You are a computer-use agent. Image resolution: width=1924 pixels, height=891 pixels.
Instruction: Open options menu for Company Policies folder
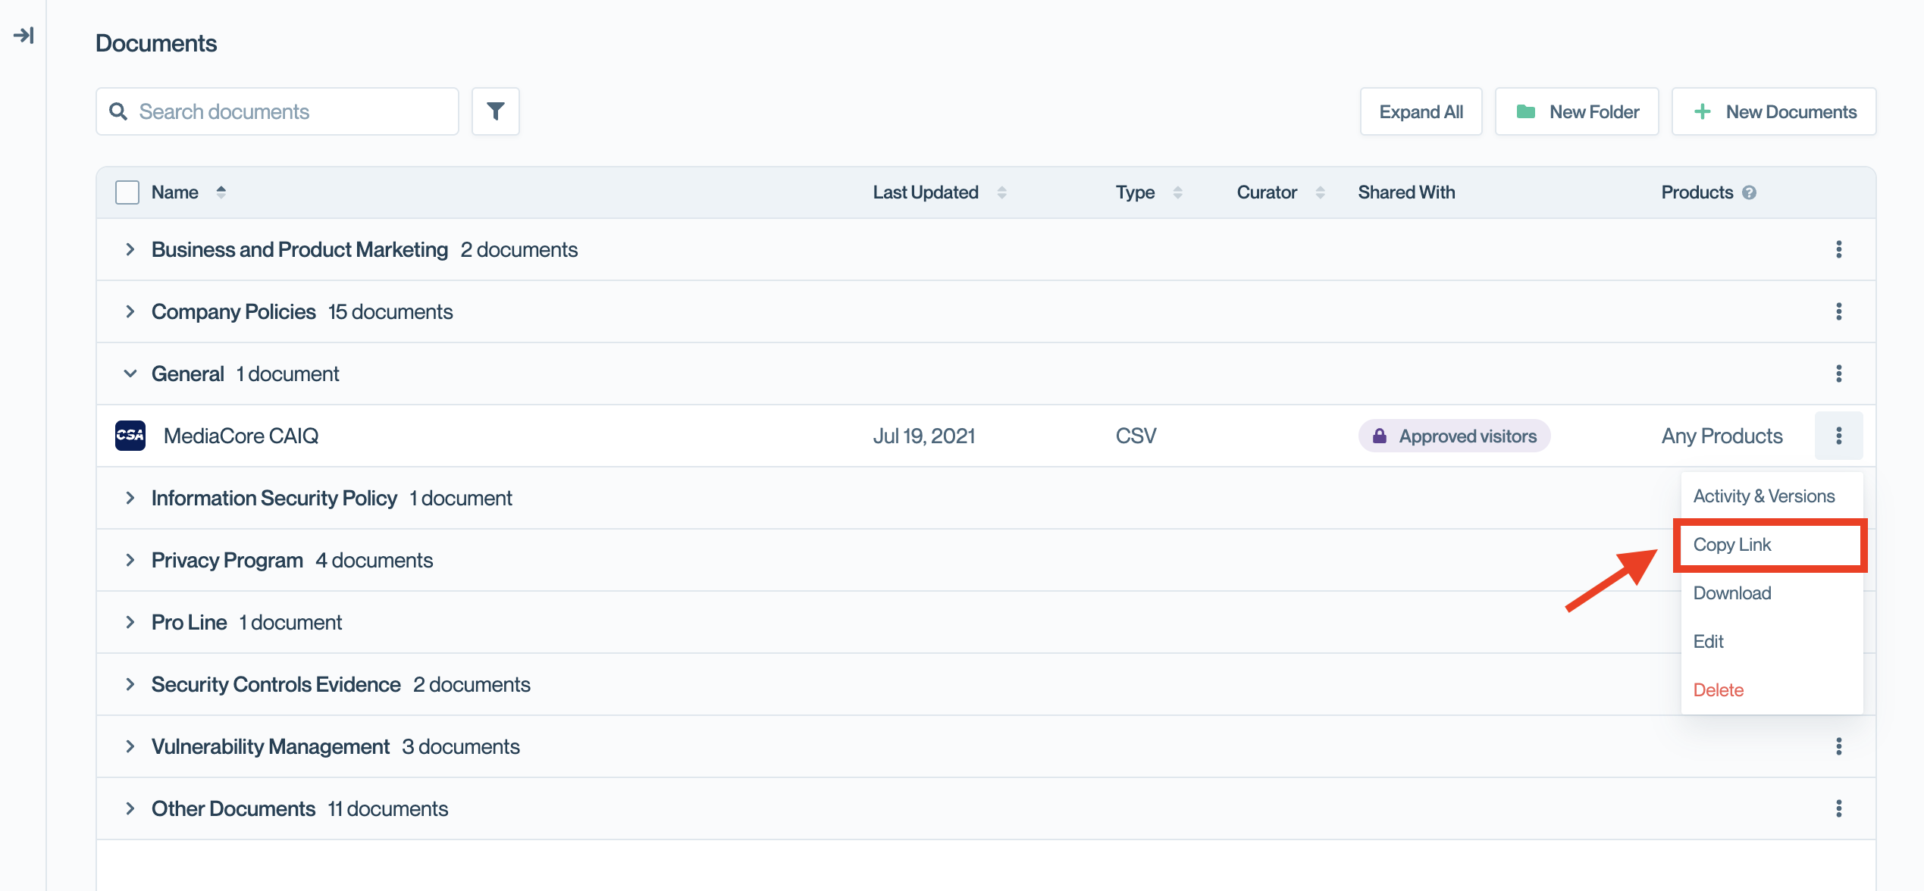1838,311
